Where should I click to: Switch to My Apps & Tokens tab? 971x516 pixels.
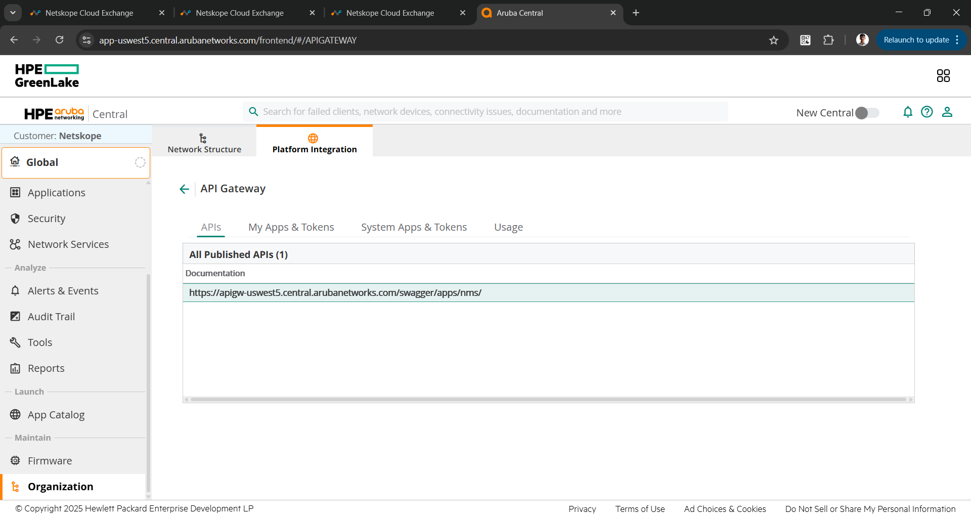(x=291, y=227)
